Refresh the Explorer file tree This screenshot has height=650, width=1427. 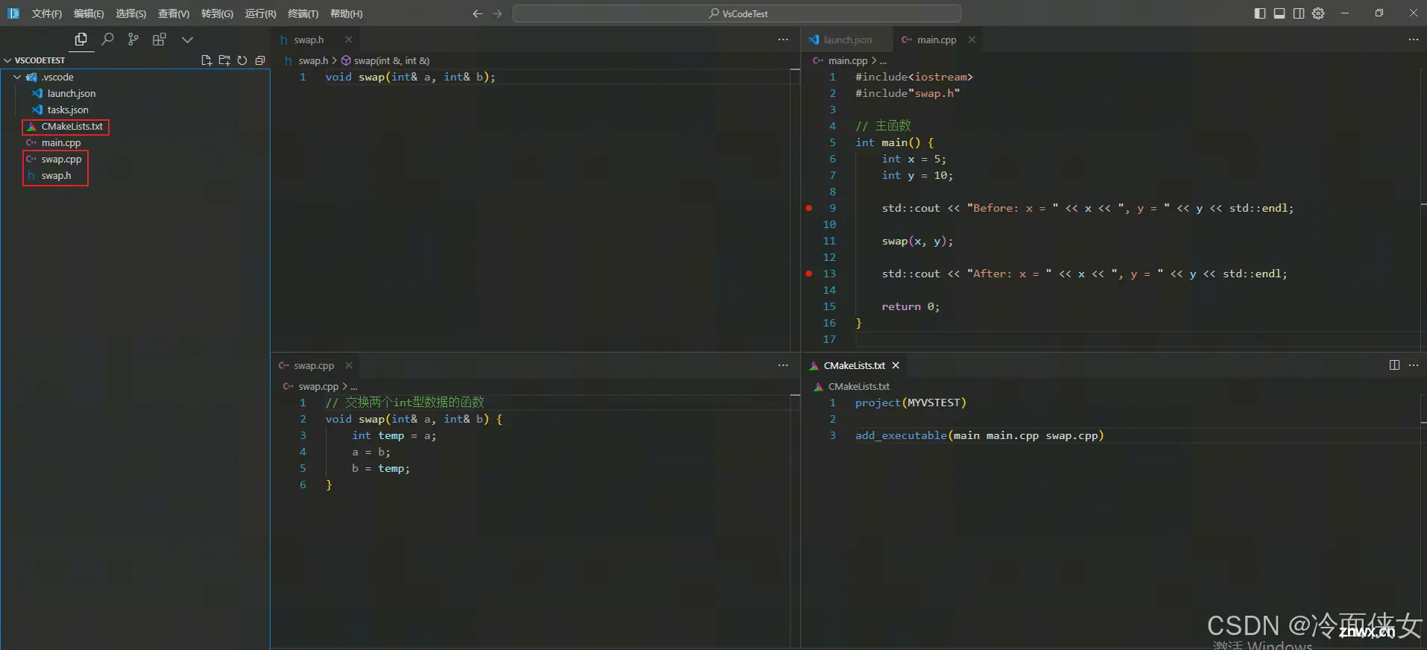[x=242, y=60]
